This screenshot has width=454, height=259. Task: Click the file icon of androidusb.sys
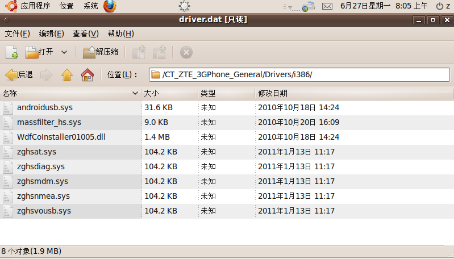(x=8, y=108)
